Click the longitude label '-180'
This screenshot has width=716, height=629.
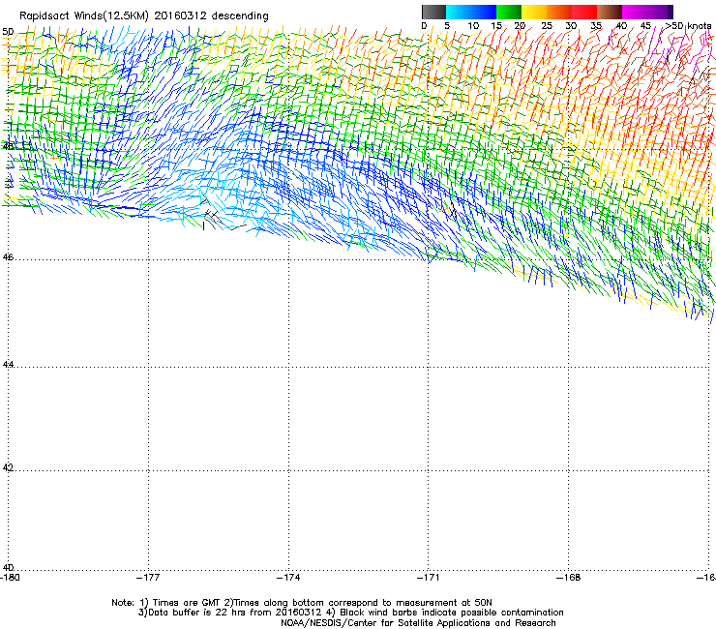click(x=10, y=578)
